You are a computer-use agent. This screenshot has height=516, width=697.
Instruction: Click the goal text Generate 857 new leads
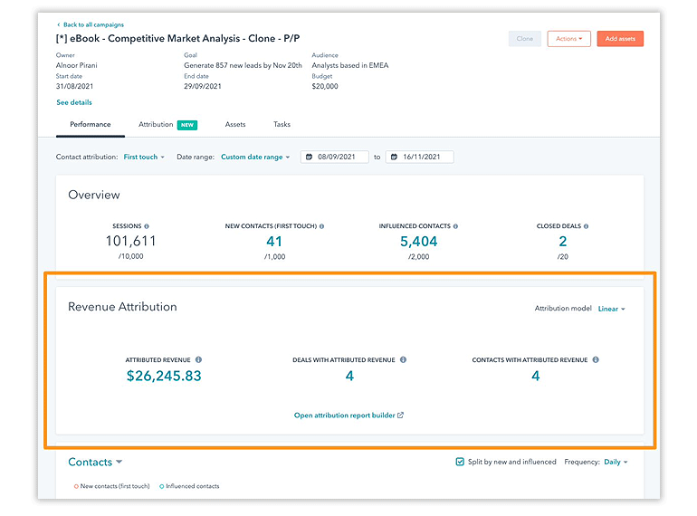tap(243, 65)
